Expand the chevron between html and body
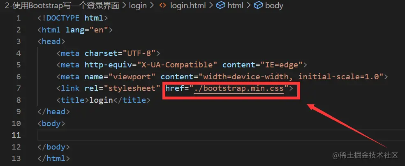Screen dimensions: 405x166 (249, 5)
